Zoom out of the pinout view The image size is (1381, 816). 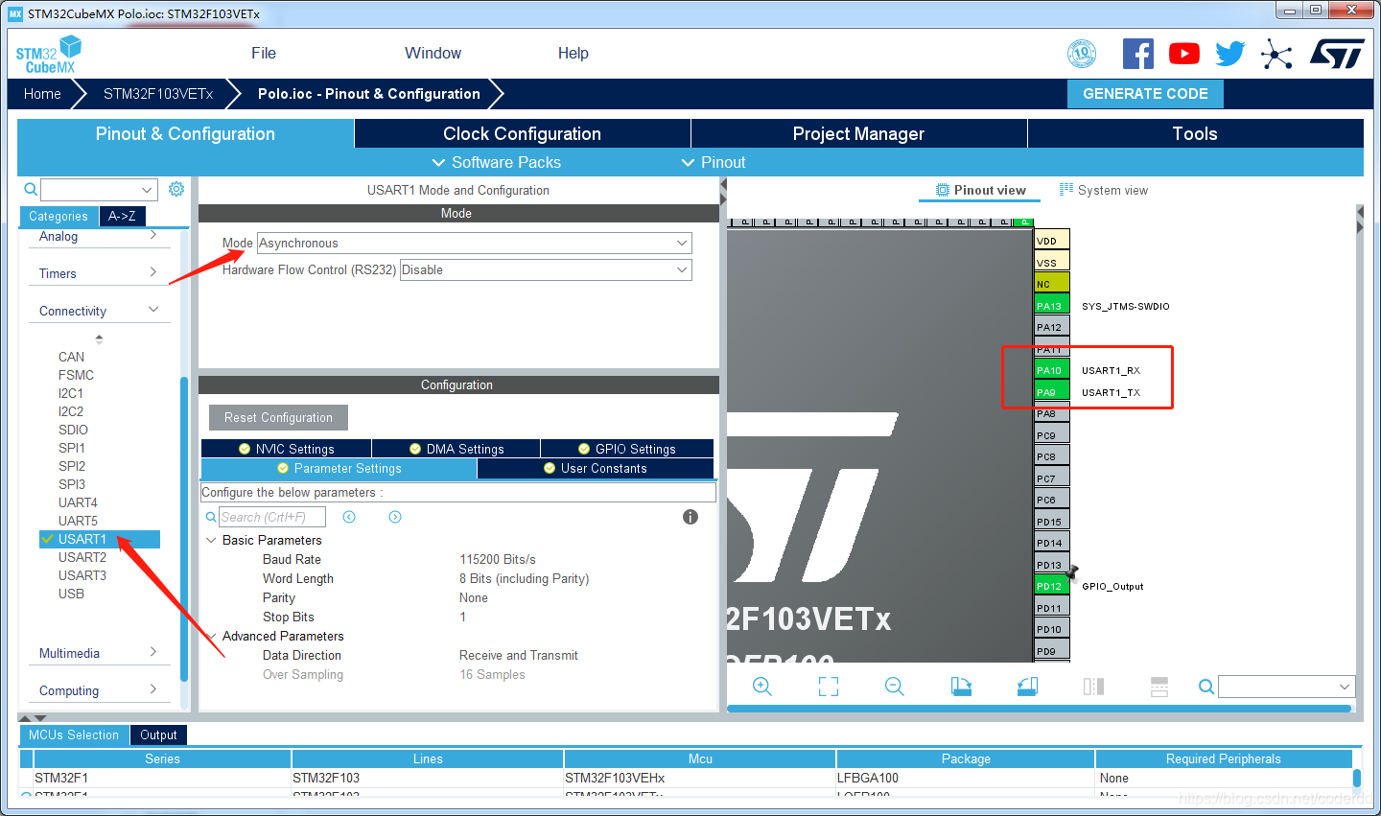click(x=895, y=687)
